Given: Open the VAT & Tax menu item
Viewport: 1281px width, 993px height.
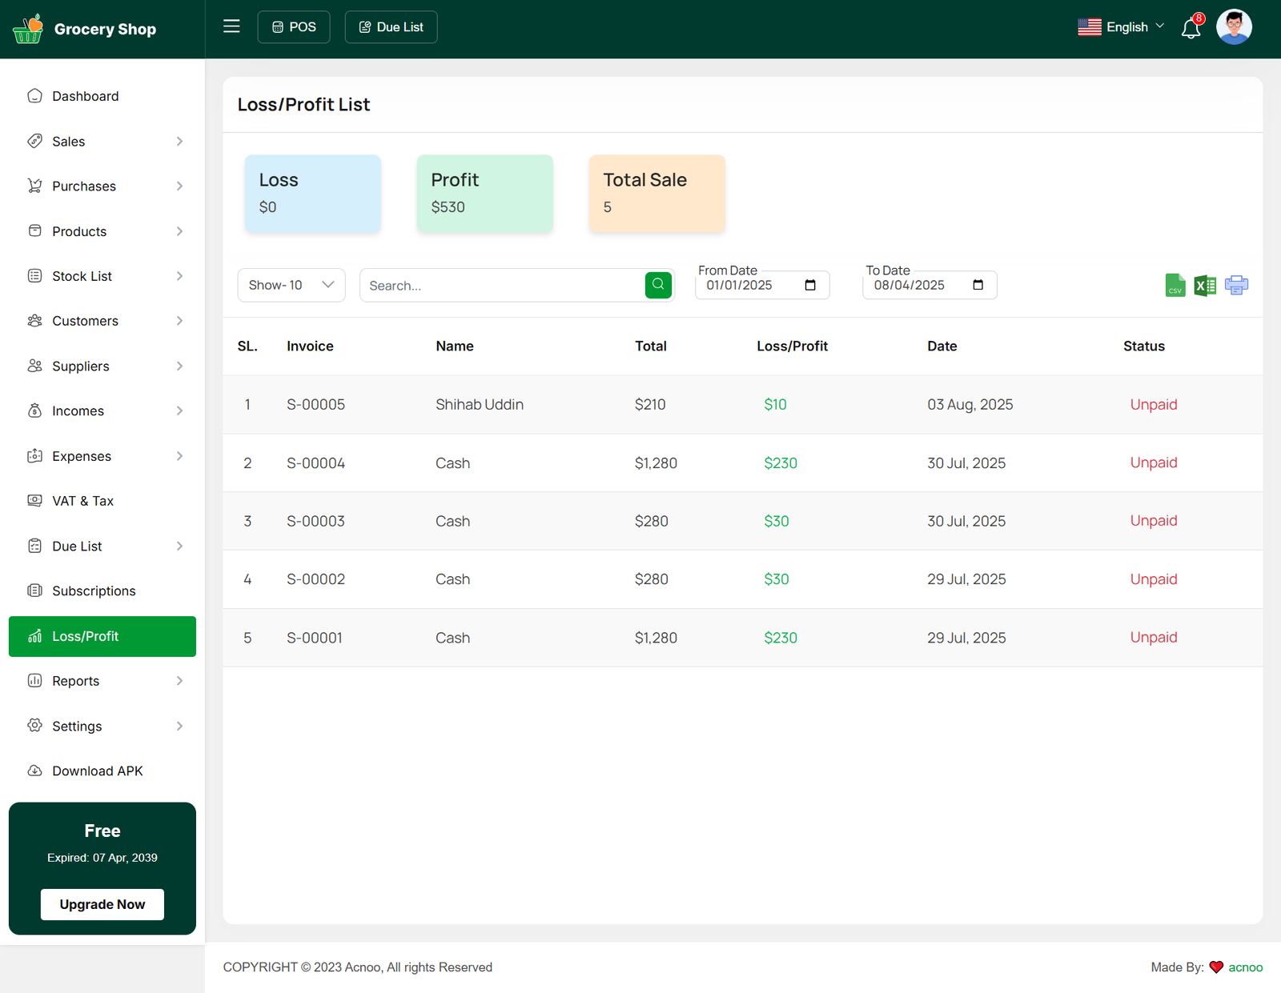Looking at the screenshot, I should pyautogui.click(x=102, y=501).
